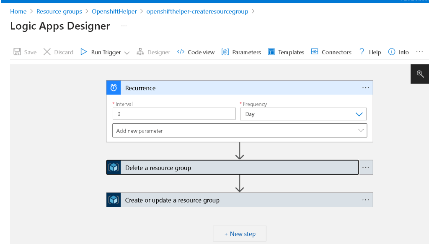429x244 pixels.
Task: Open ellipsis next to Logic Apps Designer title
Action: pyautogui.click(x=124, y=26)
